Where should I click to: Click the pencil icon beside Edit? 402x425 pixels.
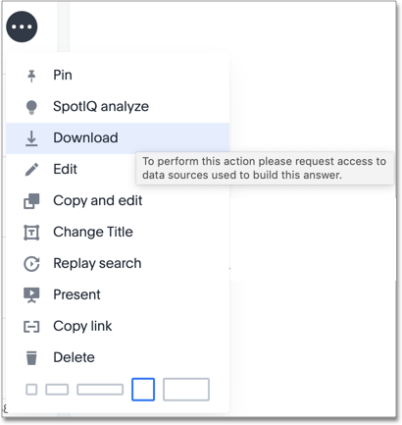tap(31, 170)
